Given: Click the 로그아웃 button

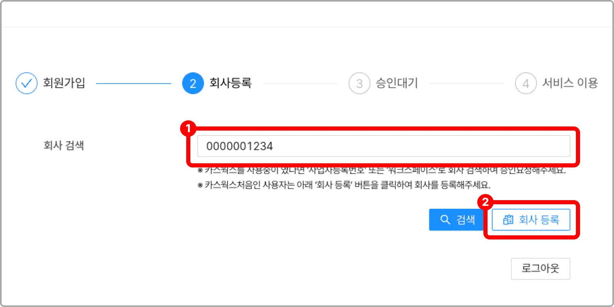Looking at the screenshot, I should coord(540,269).
